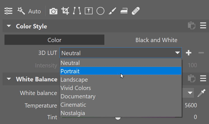The image size is (209, 124).
Task: Add a new 3D LUT with plus
Action: tap(189, 53)
